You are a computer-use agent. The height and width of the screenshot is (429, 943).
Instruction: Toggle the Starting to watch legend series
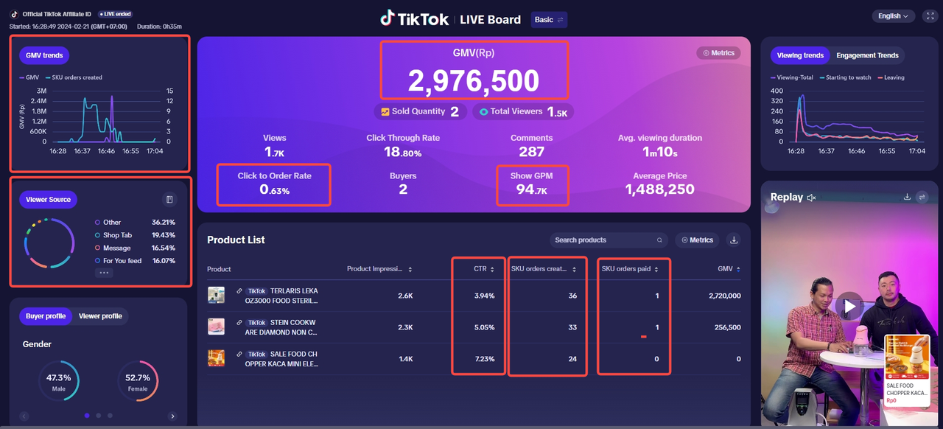click(x=844, y=77)
